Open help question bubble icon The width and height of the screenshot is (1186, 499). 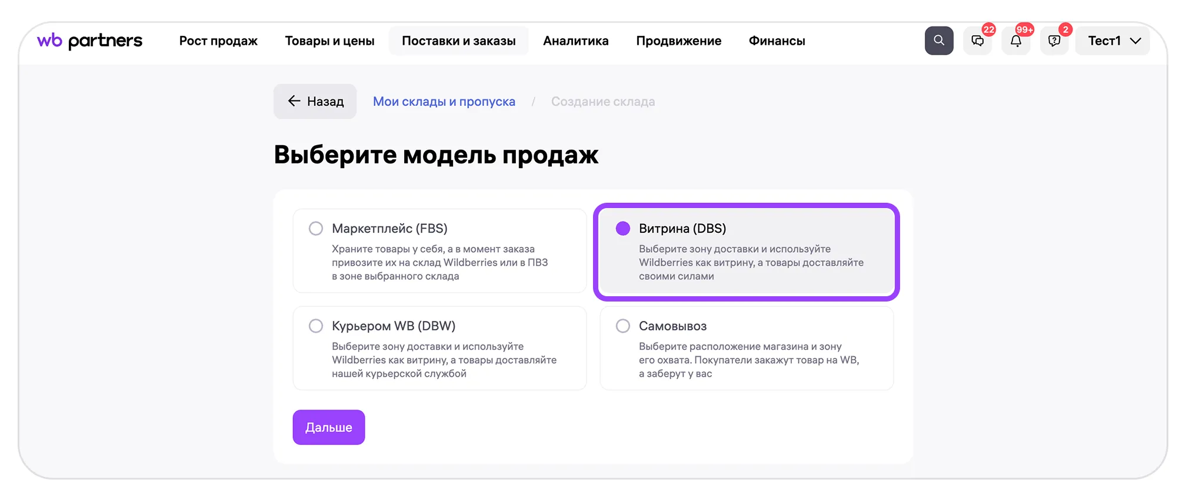click(1054, 41)
